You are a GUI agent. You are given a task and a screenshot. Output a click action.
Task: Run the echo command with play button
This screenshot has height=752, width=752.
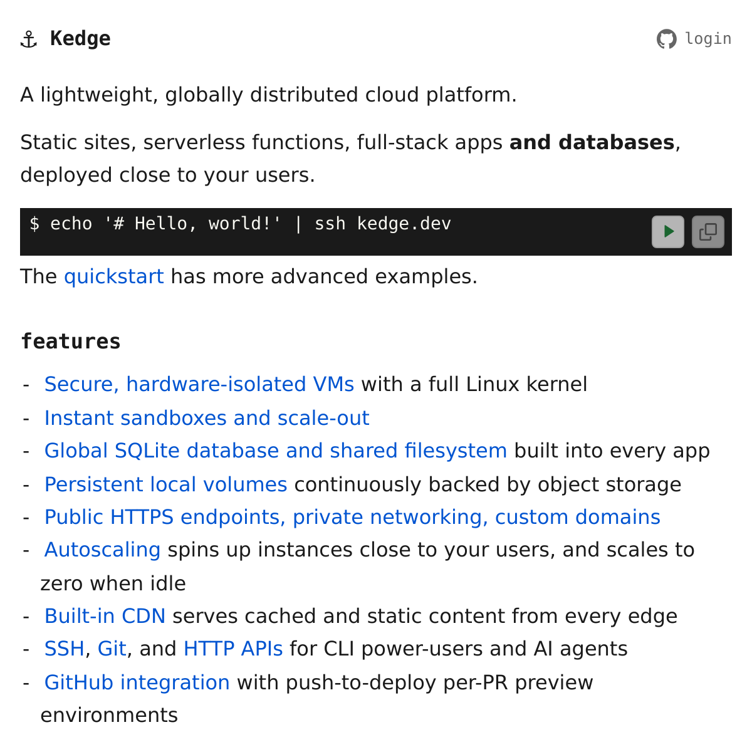668,232
